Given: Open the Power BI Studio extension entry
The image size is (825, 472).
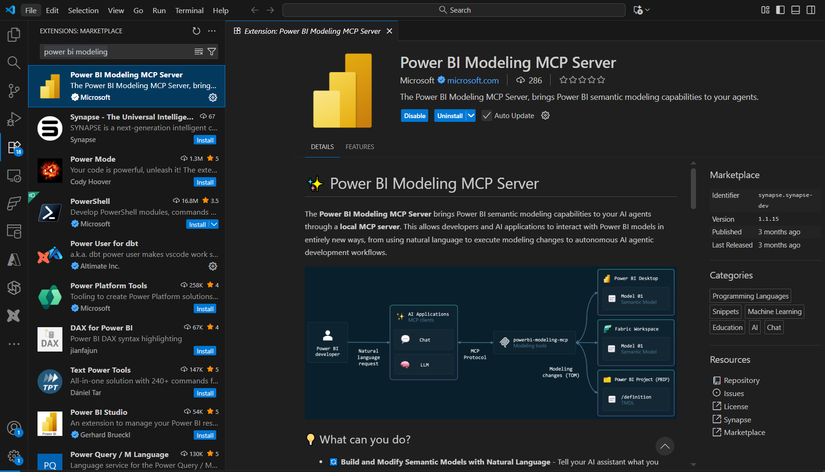Looking at the screenshot, I should 127,424.
